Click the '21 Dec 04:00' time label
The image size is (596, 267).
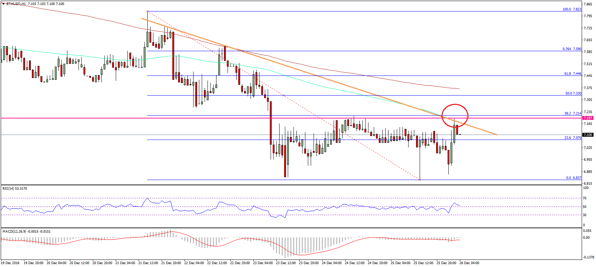point(125,263)
